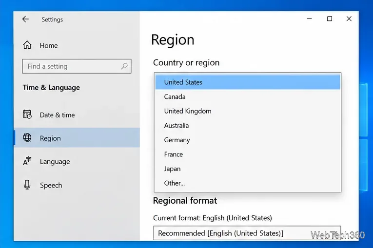373x248 pixels.
Task: Maximize the Settings window
Action: (330, 19)
